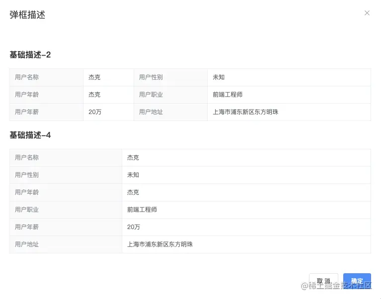
Task: Select 前端工程师 value in 基础描述-2 table
Action: point(228,95)
